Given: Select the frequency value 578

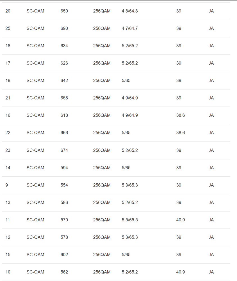Looking at the screenshot, I should pyautogui.click(x=64, y=237).
